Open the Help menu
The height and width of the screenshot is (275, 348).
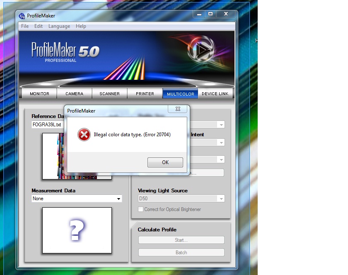[81, 26]
